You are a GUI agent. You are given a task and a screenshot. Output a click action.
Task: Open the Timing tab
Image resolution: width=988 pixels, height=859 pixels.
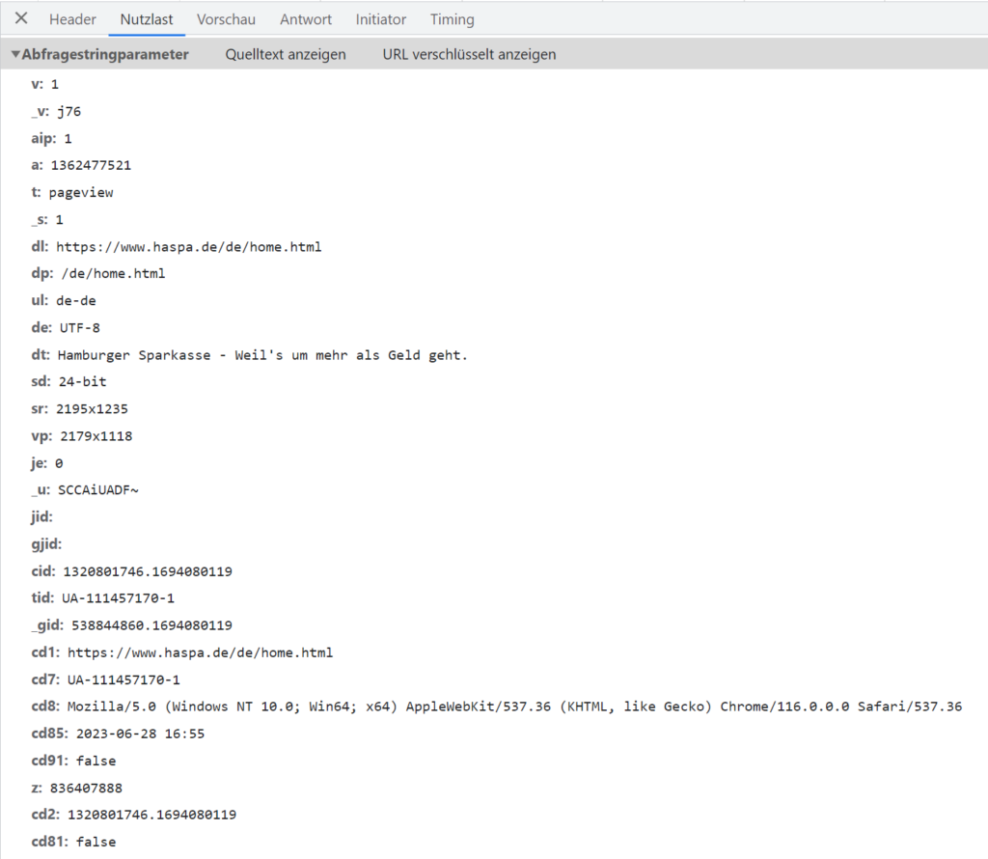452,19
